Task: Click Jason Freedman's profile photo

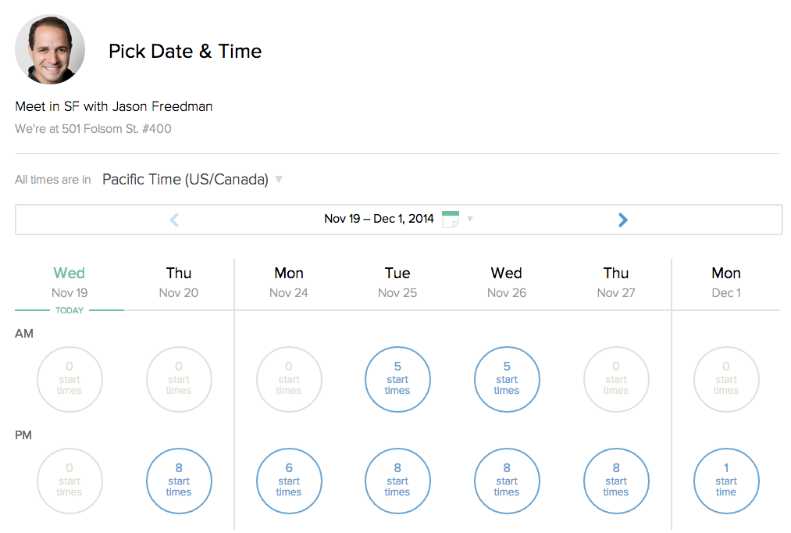Action: [50, 49]
